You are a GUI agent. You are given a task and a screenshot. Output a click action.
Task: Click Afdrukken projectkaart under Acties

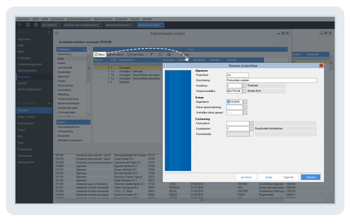pyautogui.click(x=70, y=140)
